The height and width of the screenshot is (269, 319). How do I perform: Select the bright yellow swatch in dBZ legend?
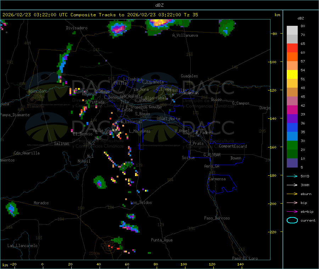click(x=292, y=75)
